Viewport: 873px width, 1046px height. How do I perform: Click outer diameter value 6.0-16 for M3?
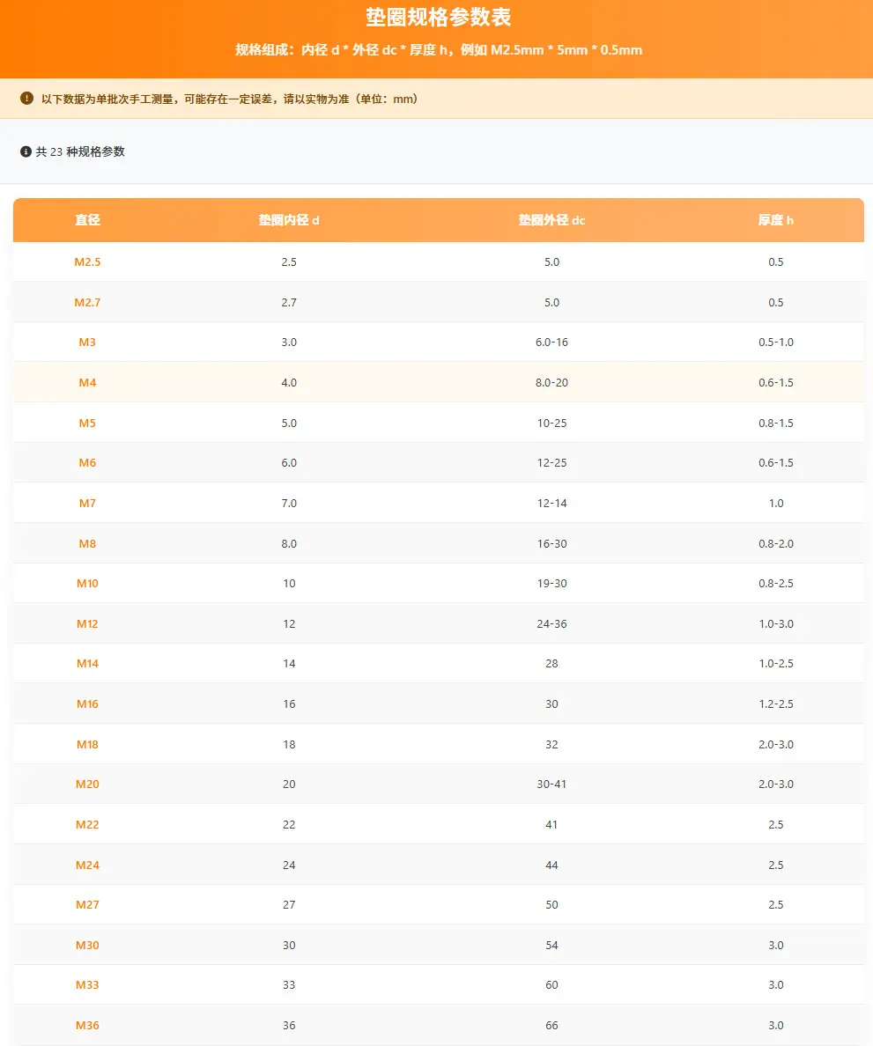tap(552, 343)
